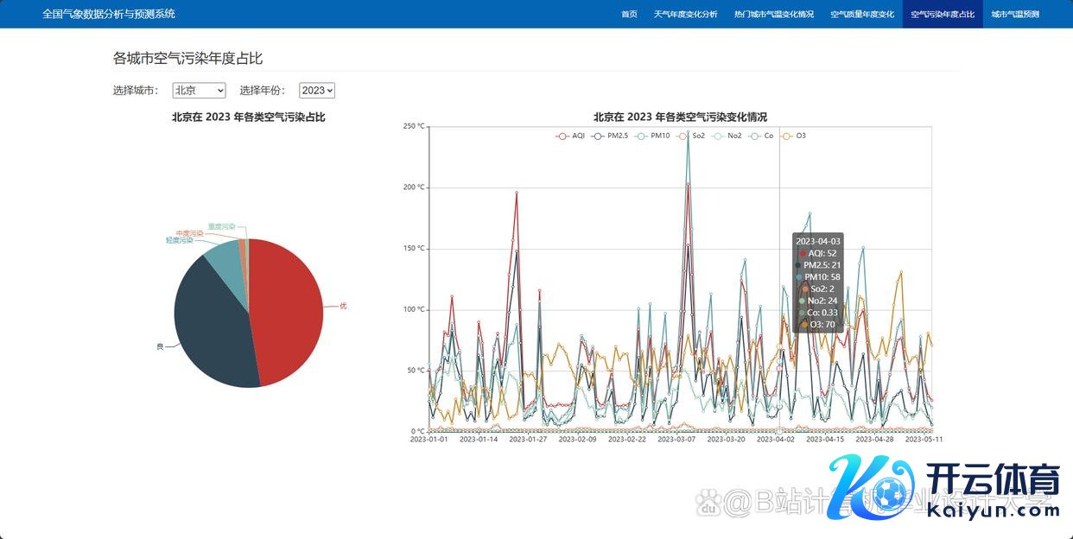This screenshot has width=1073, height=539.
Task: Click the 全国气象数据分析与预测系统 site title
Action: point(109,15)
